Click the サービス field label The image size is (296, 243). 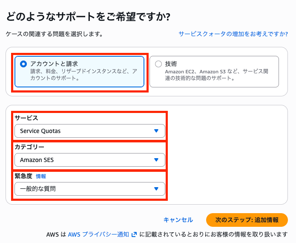(26, 118)
